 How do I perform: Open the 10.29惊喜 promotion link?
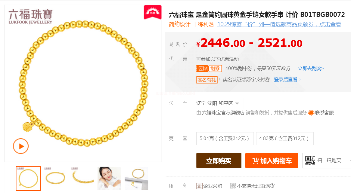279,24
